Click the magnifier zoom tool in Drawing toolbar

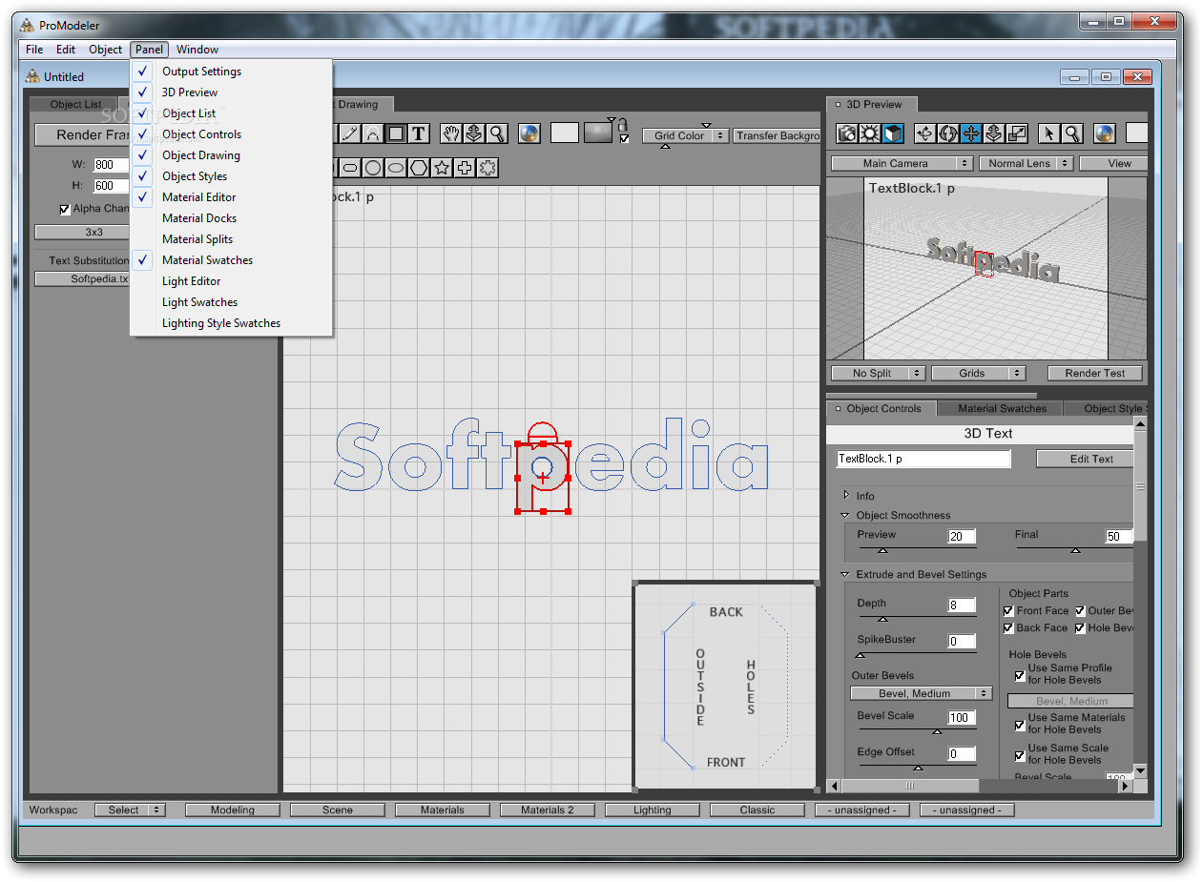point(497,134)
